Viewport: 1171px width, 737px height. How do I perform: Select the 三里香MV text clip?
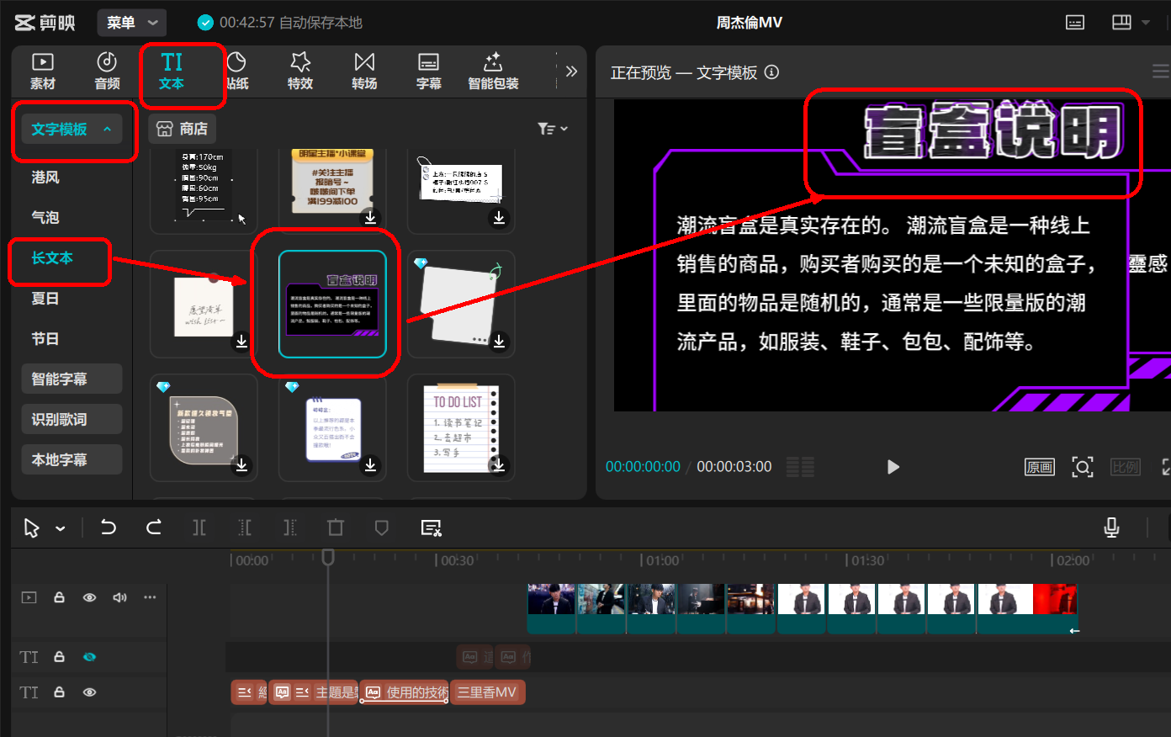[x=488, y=692]
